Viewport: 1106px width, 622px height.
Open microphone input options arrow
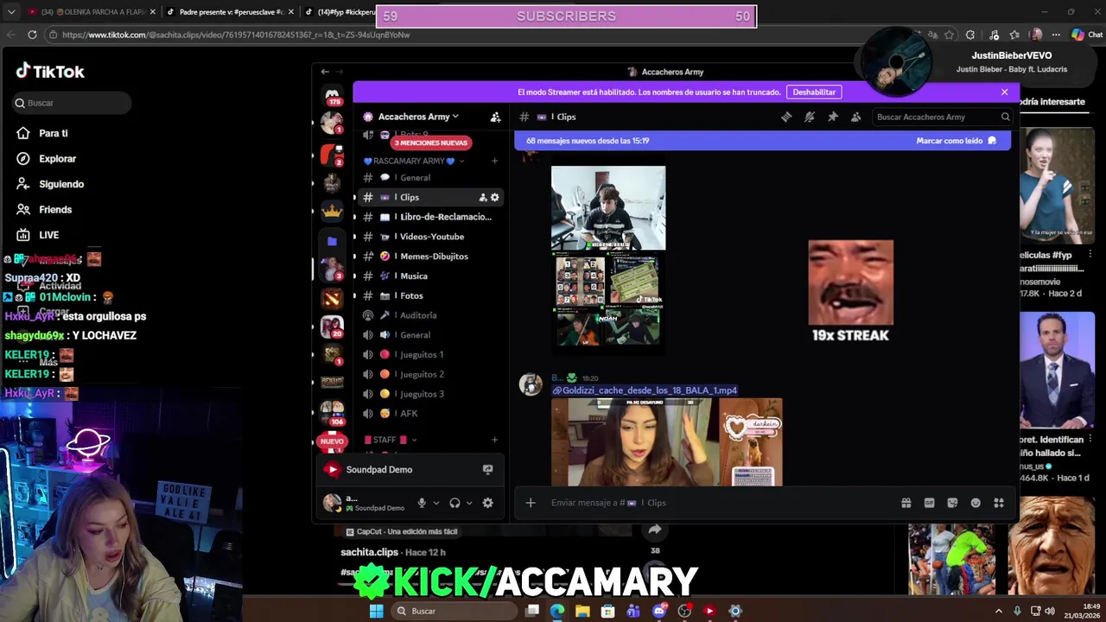(x=436, y=503)
